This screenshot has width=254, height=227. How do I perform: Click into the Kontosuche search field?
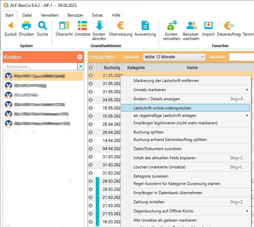tap(41, 67)
